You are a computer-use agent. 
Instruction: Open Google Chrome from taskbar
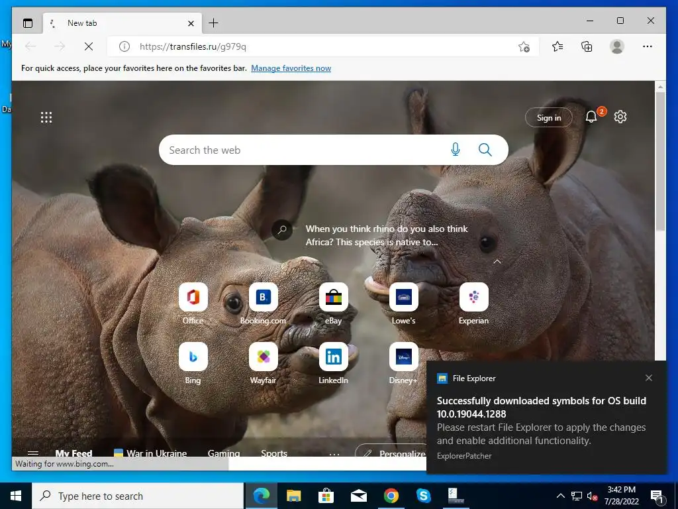(391, 496)
